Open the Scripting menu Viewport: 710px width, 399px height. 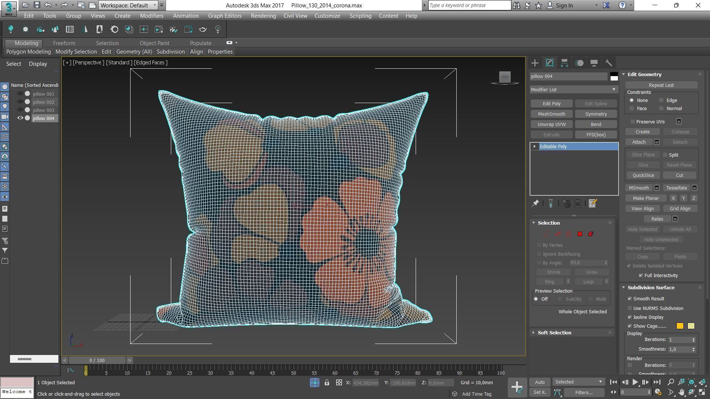[x=360, y=16]
